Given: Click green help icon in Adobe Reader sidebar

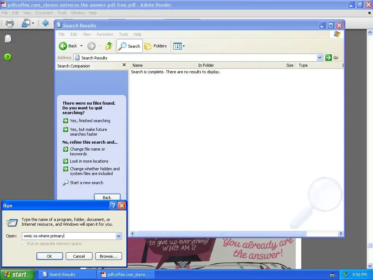Looking at the screenshot, I should click(x=8, y=57).
